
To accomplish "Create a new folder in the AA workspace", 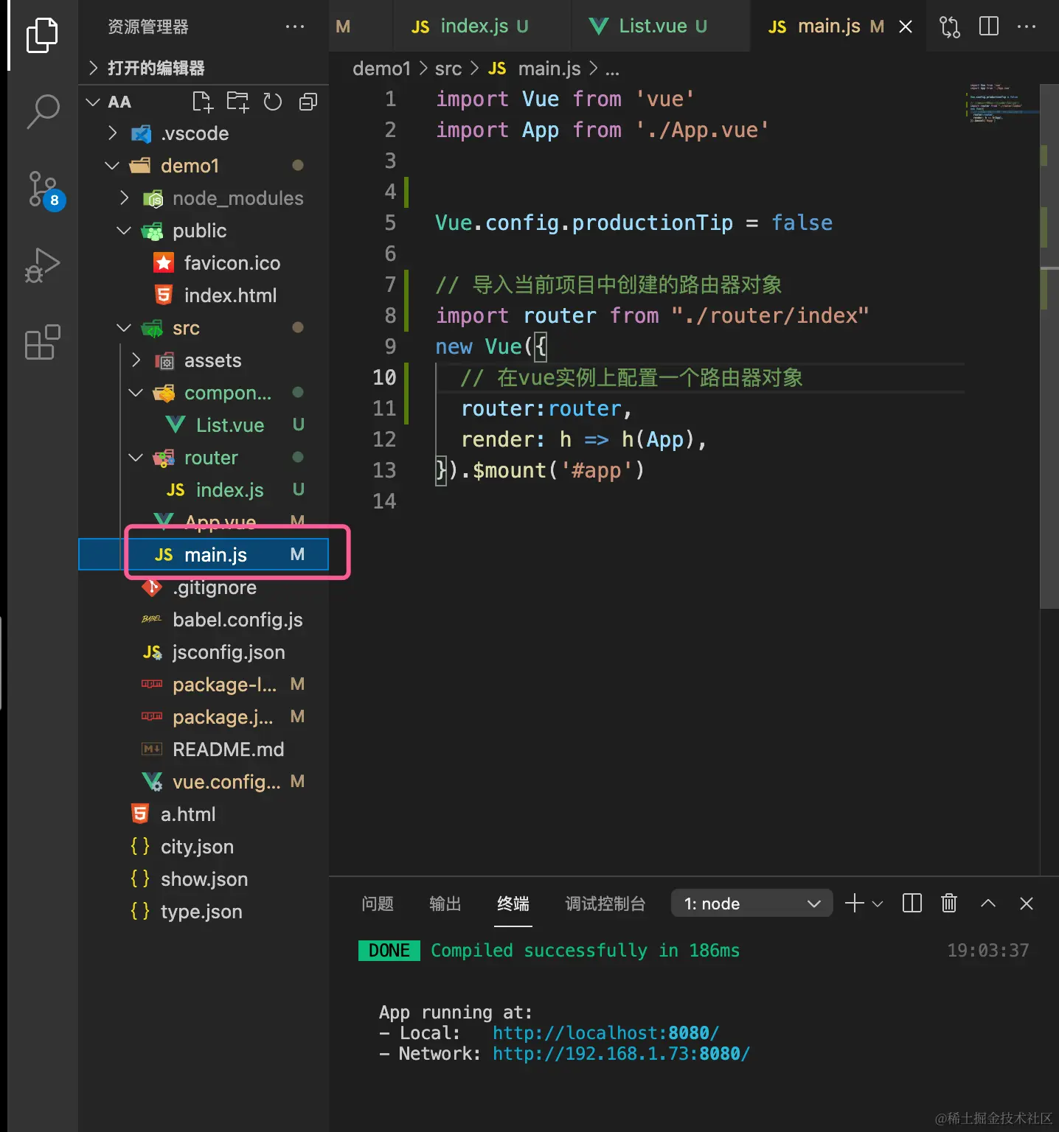I will (x=237, y=102).
